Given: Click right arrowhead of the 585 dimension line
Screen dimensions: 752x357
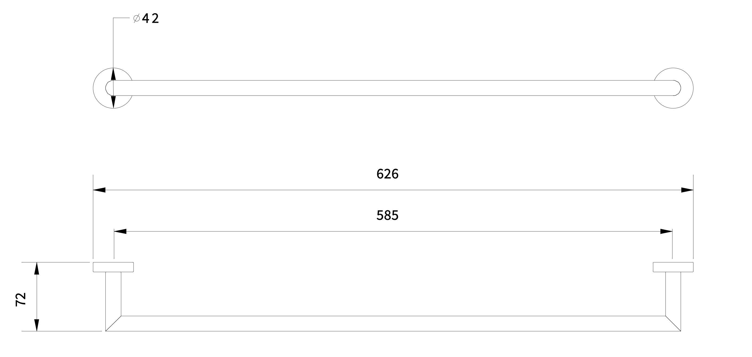Looking at the screenshot, I should [666, 232].
